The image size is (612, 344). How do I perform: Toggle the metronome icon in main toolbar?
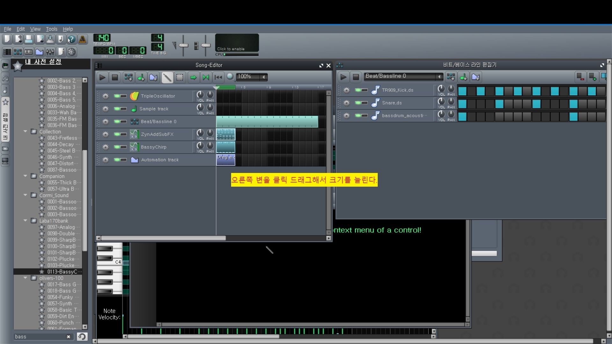coord(83,39)
